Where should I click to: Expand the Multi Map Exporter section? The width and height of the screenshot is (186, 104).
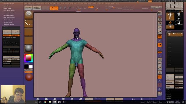(x=9, y=17)
